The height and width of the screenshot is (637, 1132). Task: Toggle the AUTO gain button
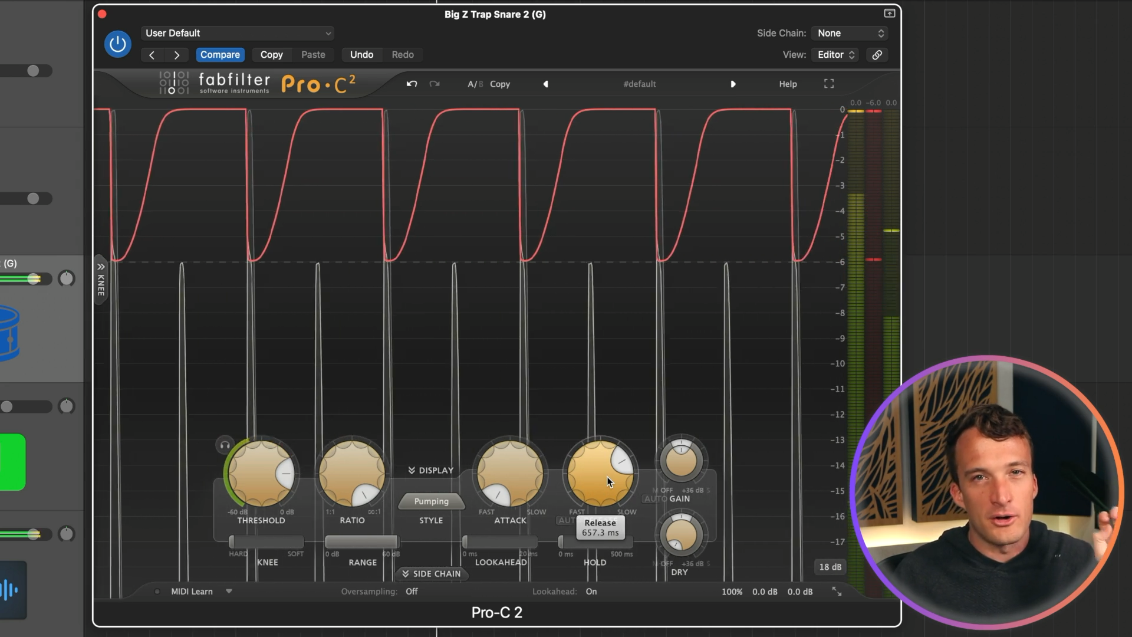[655, 499]
